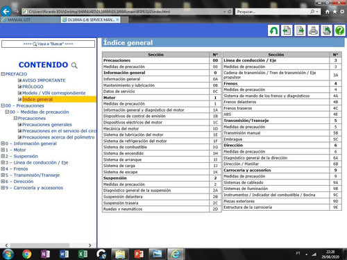Viewport: 347px width, 260px height.
Task: Click page icon beside AVISO IMPORTANTE
Action: coord(20,80)
